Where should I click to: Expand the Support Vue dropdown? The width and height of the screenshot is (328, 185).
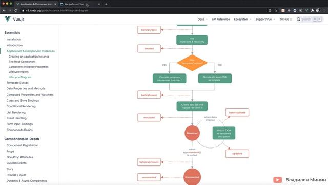click(x=265, y=20)
